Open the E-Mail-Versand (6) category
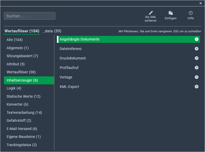 pos(22,129)
